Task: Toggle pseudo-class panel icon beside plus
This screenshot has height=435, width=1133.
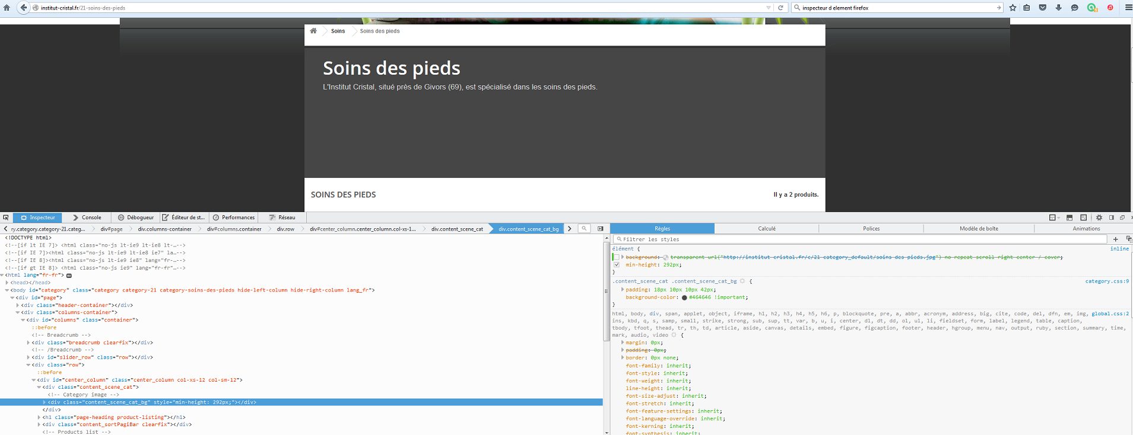Action: click(1128, 239)
